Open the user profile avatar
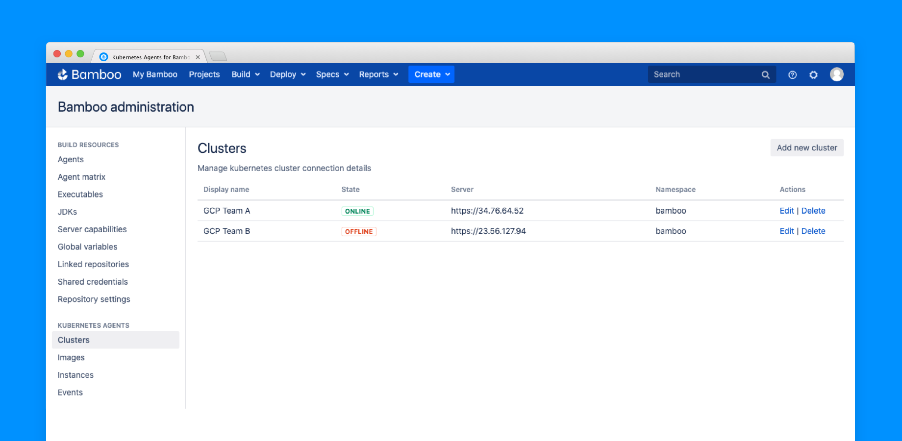The width and height of the screenshot is (902, 441). pos(836,74)
